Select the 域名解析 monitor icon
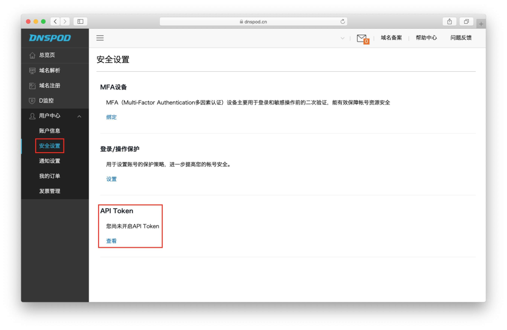Viewport: 507px width, 330px height. click(x=31, y=70)
